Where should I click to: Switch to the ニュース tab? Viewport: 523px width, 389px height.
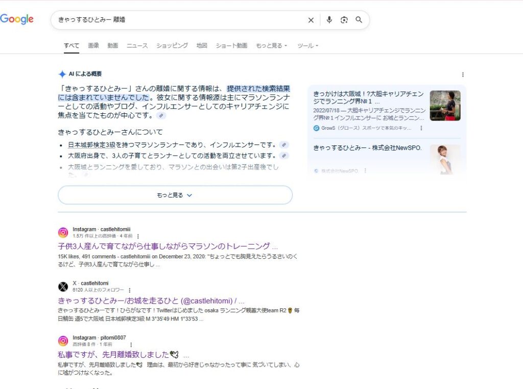point(137,45)
